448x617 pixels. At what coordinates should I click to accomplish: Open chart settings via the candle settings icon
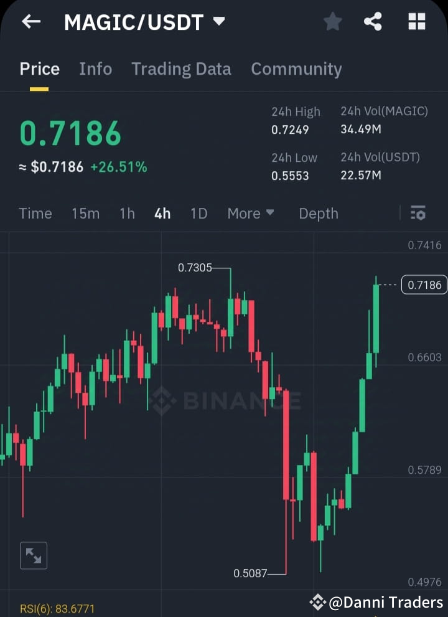(418, 214)
